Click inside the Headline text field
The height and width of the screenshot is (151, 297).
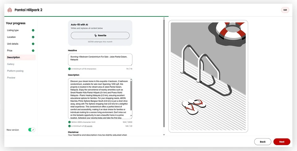click(100, 60)
